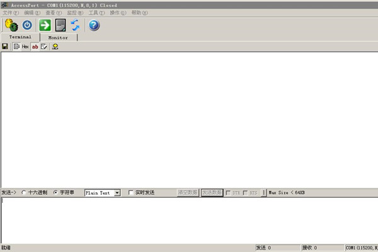
Task: Click the floppy disk save icon
Action: pos(5,47)
